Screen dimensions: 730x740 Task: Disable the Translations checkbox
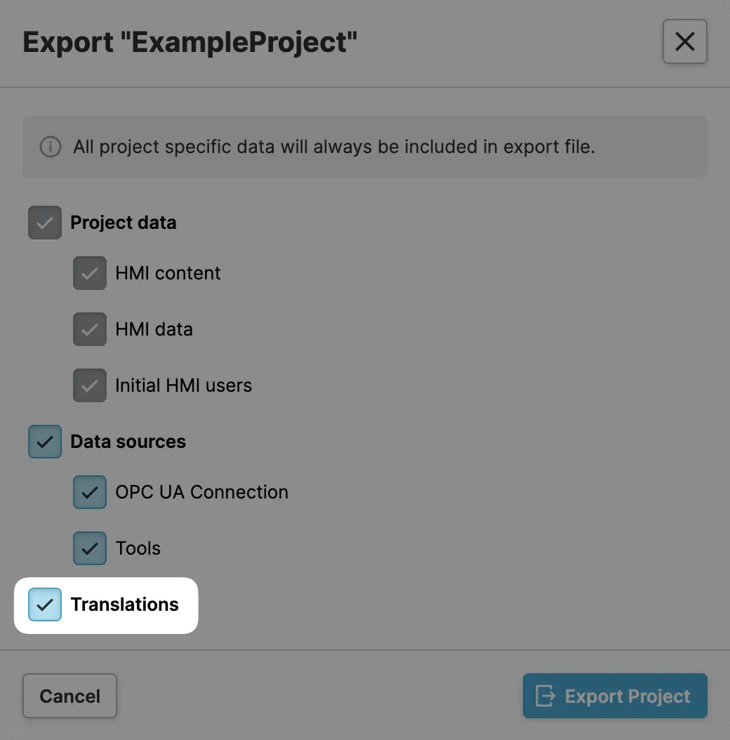click(45, 604)
